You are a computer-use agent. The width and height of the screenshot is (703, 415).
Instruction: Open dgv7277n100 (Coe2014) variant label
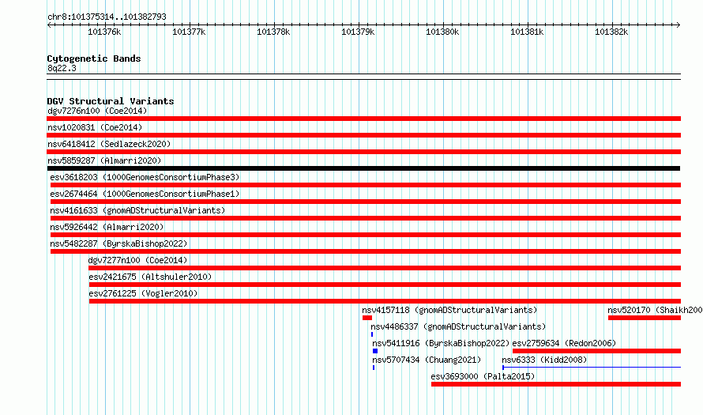tap(137, 260)
